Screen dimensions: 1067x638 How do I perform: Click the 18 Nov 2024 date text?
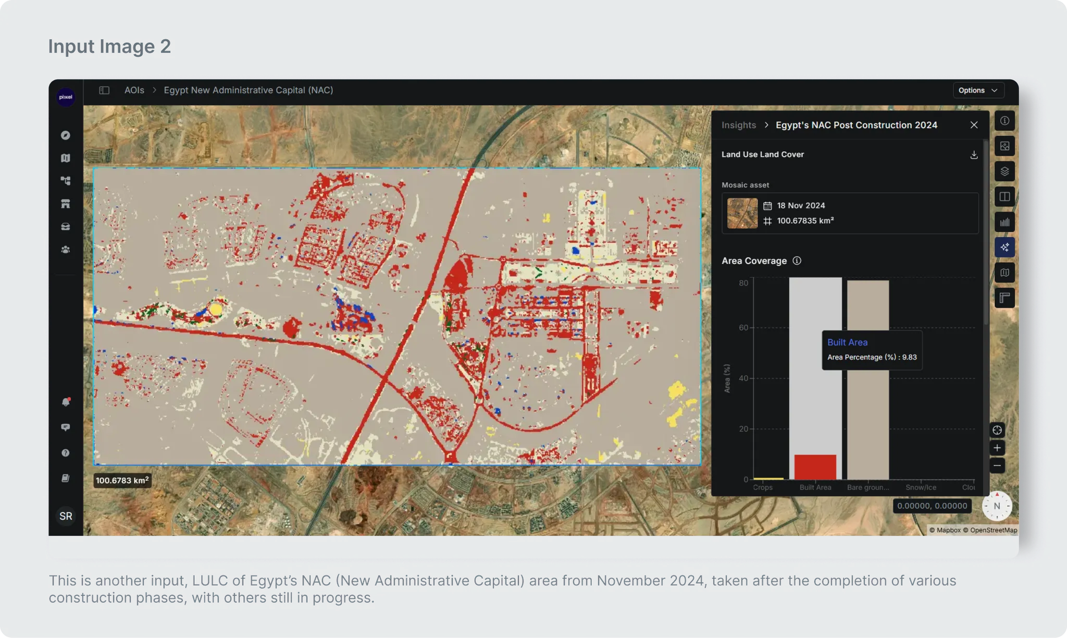point(801,205)
